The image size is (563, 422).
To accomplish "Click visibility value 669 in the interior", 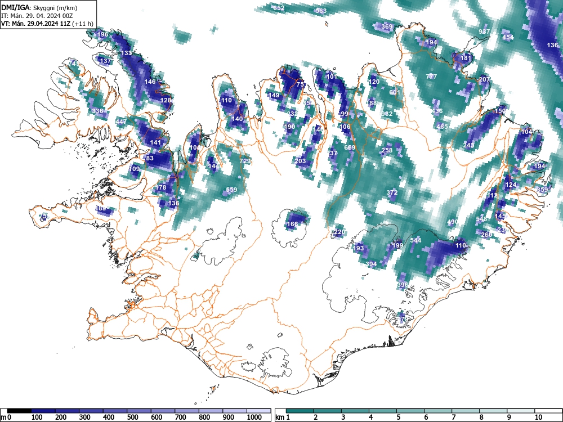I will coord(350,148).
